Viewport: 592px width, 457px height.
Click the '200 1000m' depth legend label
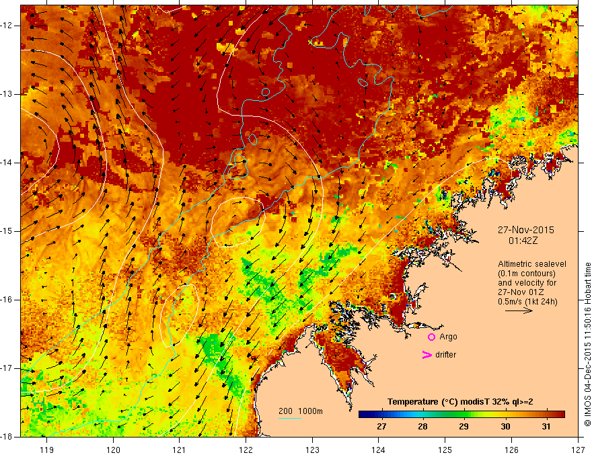click(x=301, y=411)
